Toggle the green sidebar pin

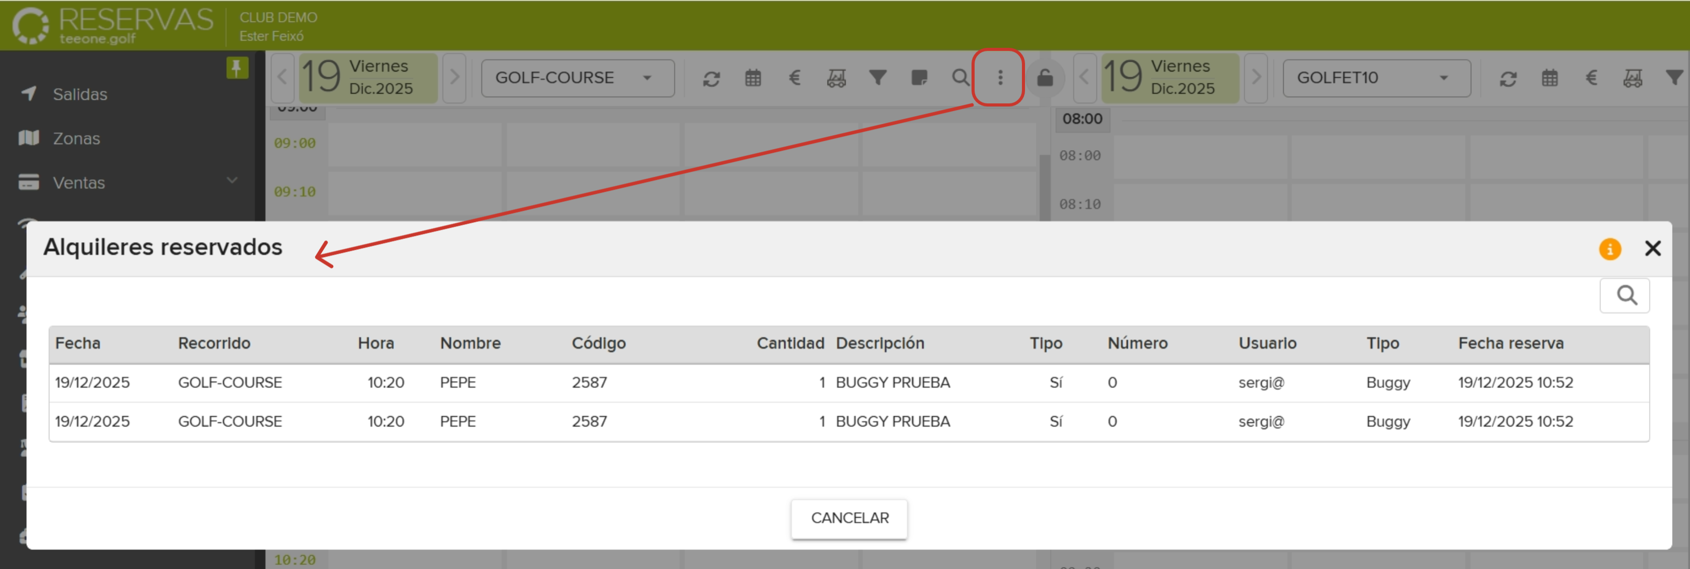pos(237,67)
